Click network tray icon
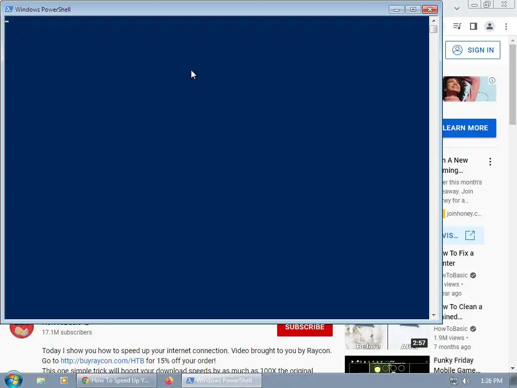The image size is (517, 388). point(454,381)
